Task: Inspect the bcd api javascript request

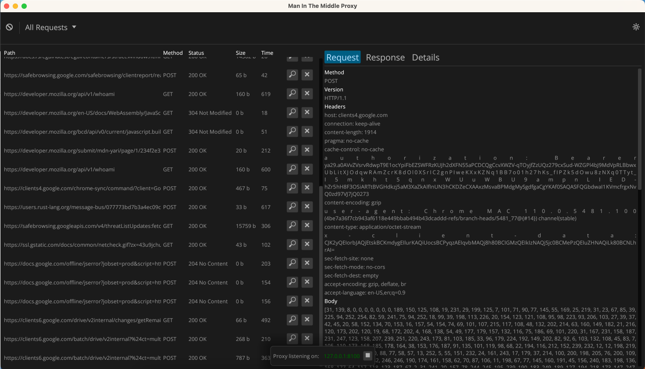Action: 292,131
